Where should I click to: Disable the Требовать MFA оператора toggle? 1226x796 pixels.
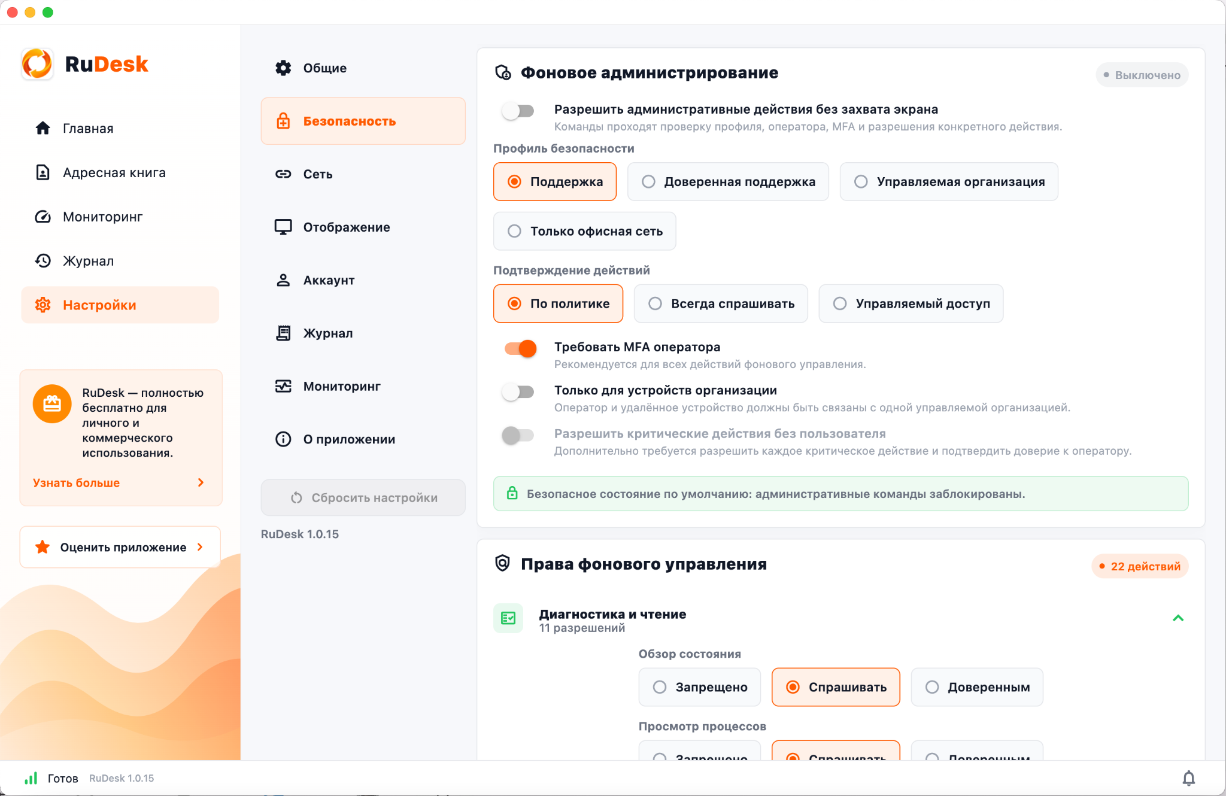[x=520, y=348]
